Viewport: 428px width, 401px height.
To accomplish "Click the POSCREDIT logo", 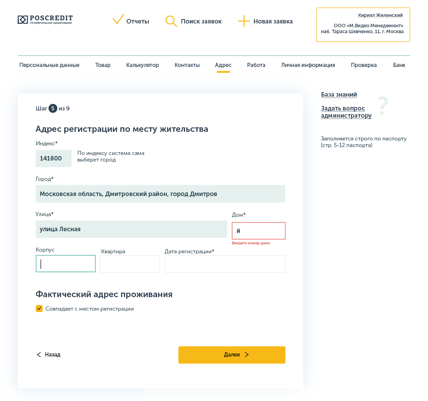I will [45, 20].
